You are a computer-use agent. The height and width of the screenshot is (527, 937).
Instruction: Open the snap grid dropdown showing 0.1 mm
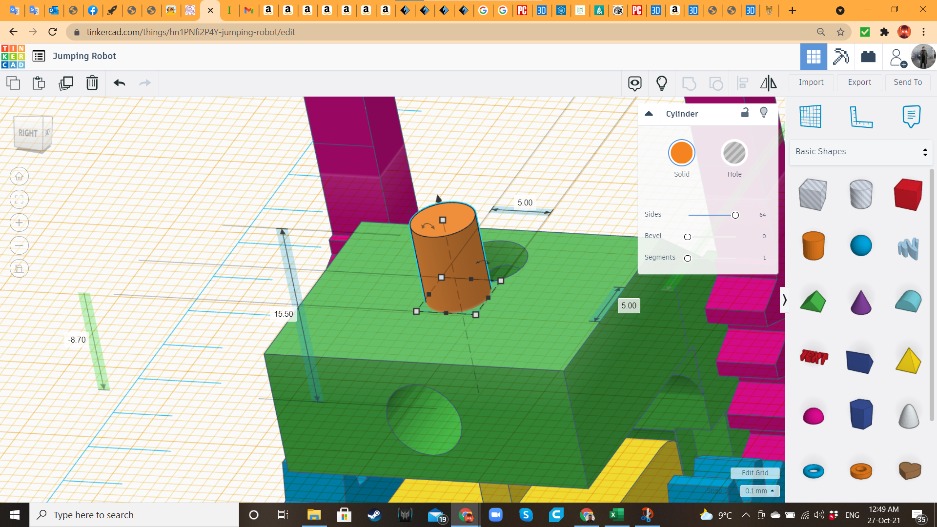tap(758, 491)
